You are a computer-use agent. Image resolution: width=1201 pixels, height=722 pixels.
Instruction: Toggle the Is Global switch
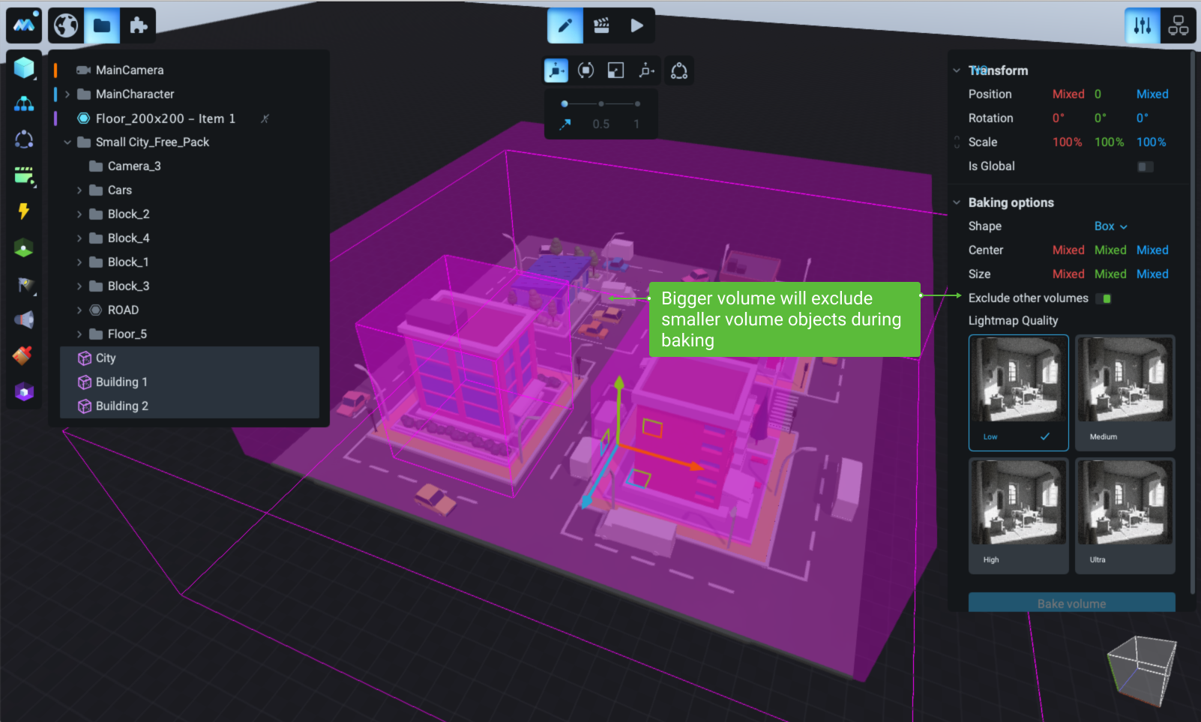click(1145, 166)
